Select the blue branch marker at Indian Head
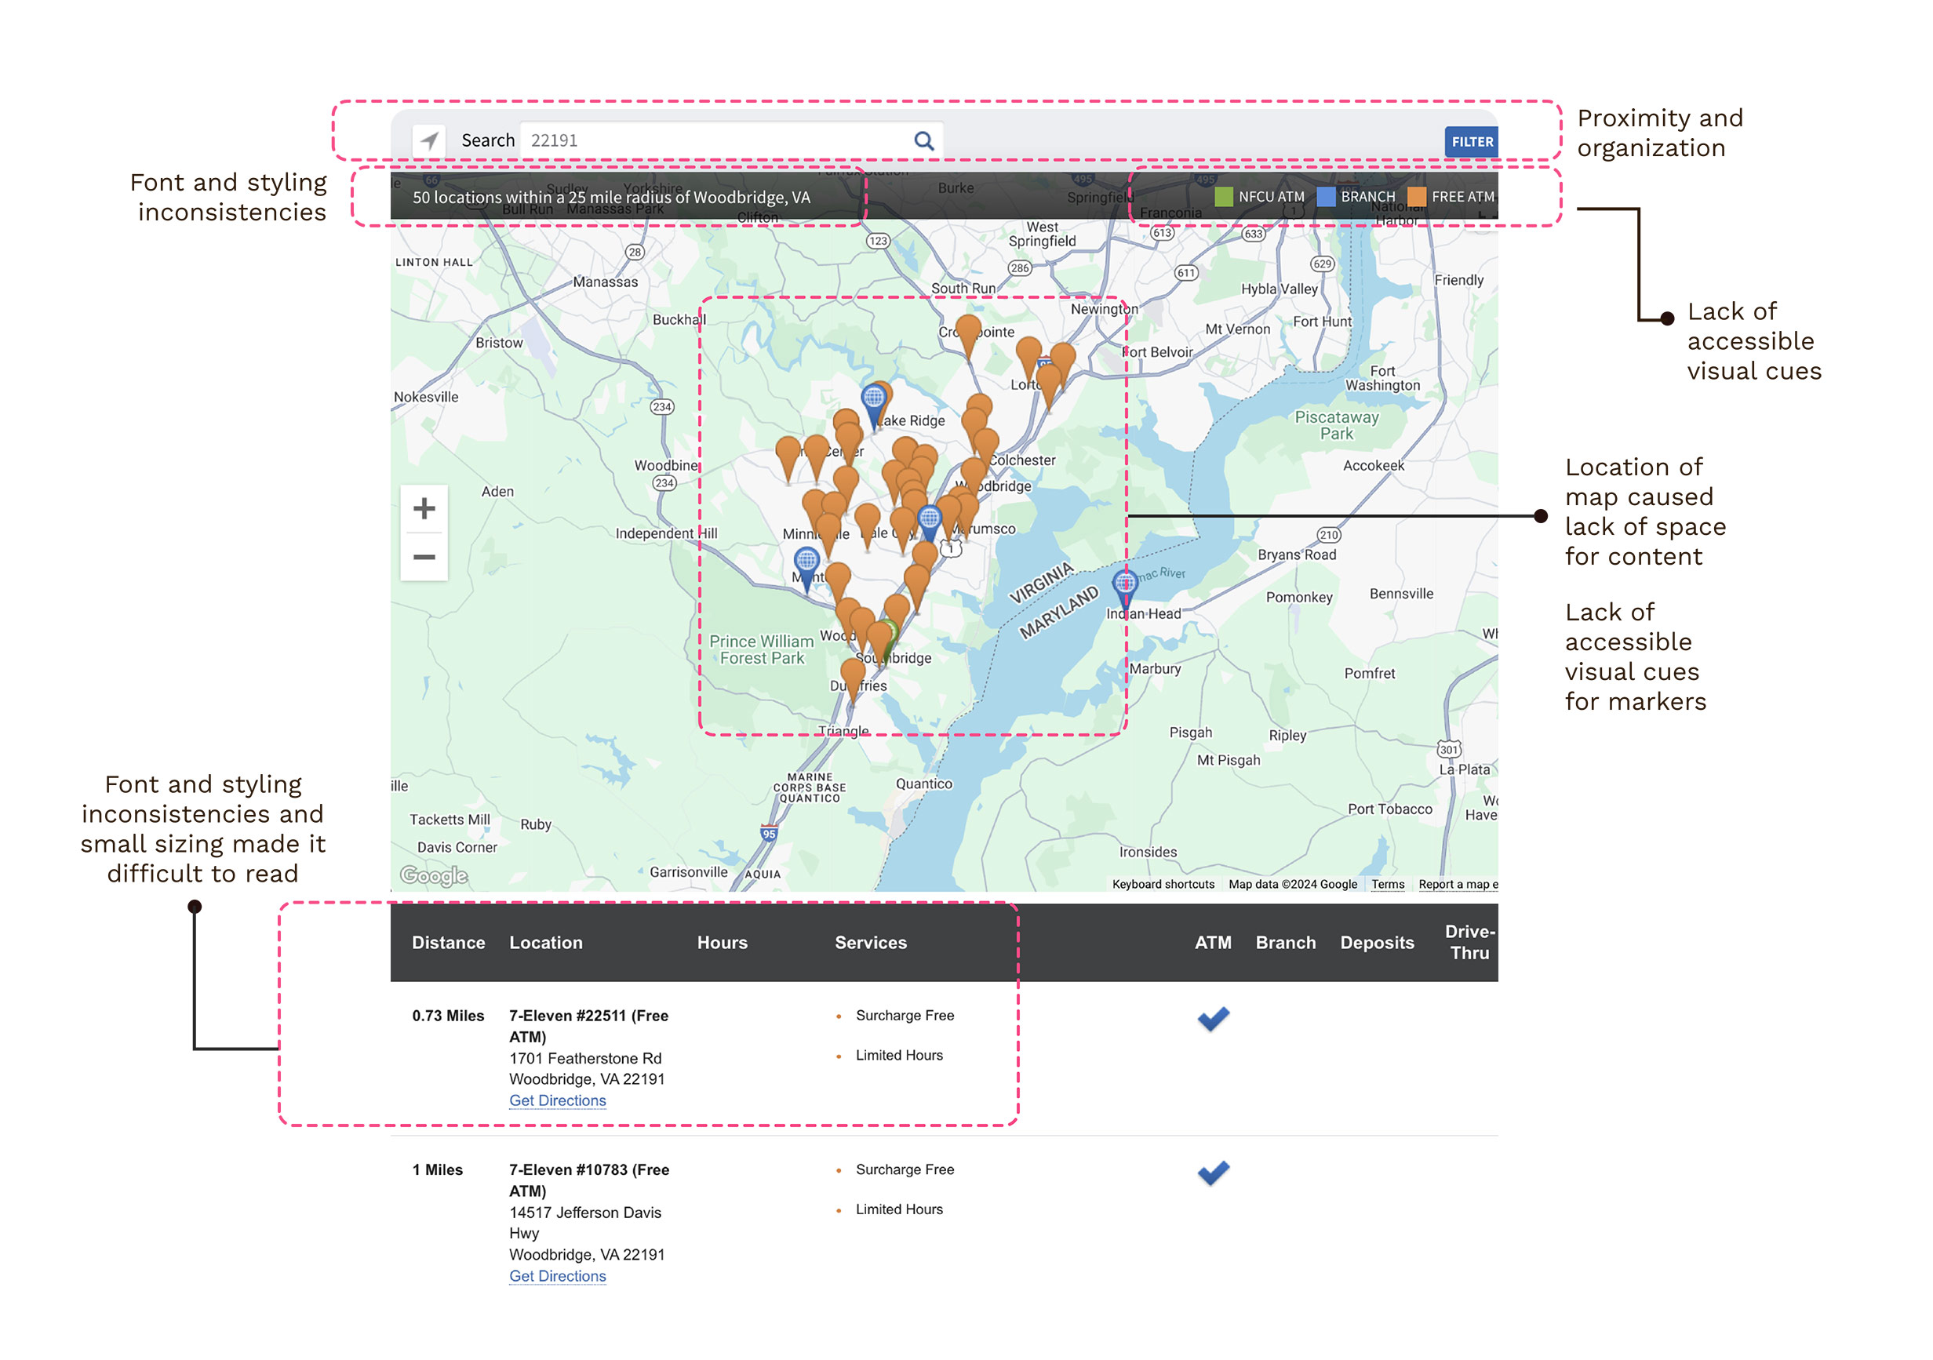 click(x=1125, y=588)
